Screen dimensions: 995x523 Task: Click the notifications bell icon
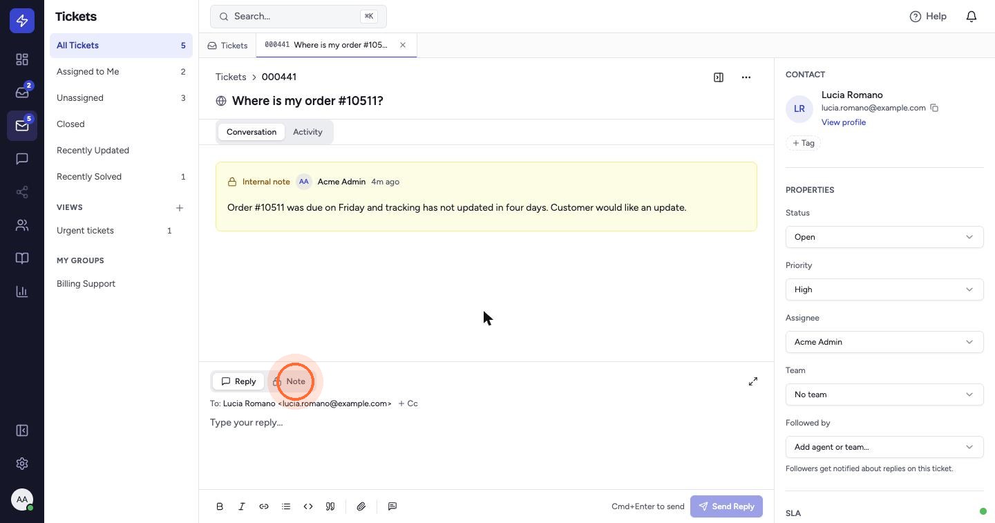972,17
